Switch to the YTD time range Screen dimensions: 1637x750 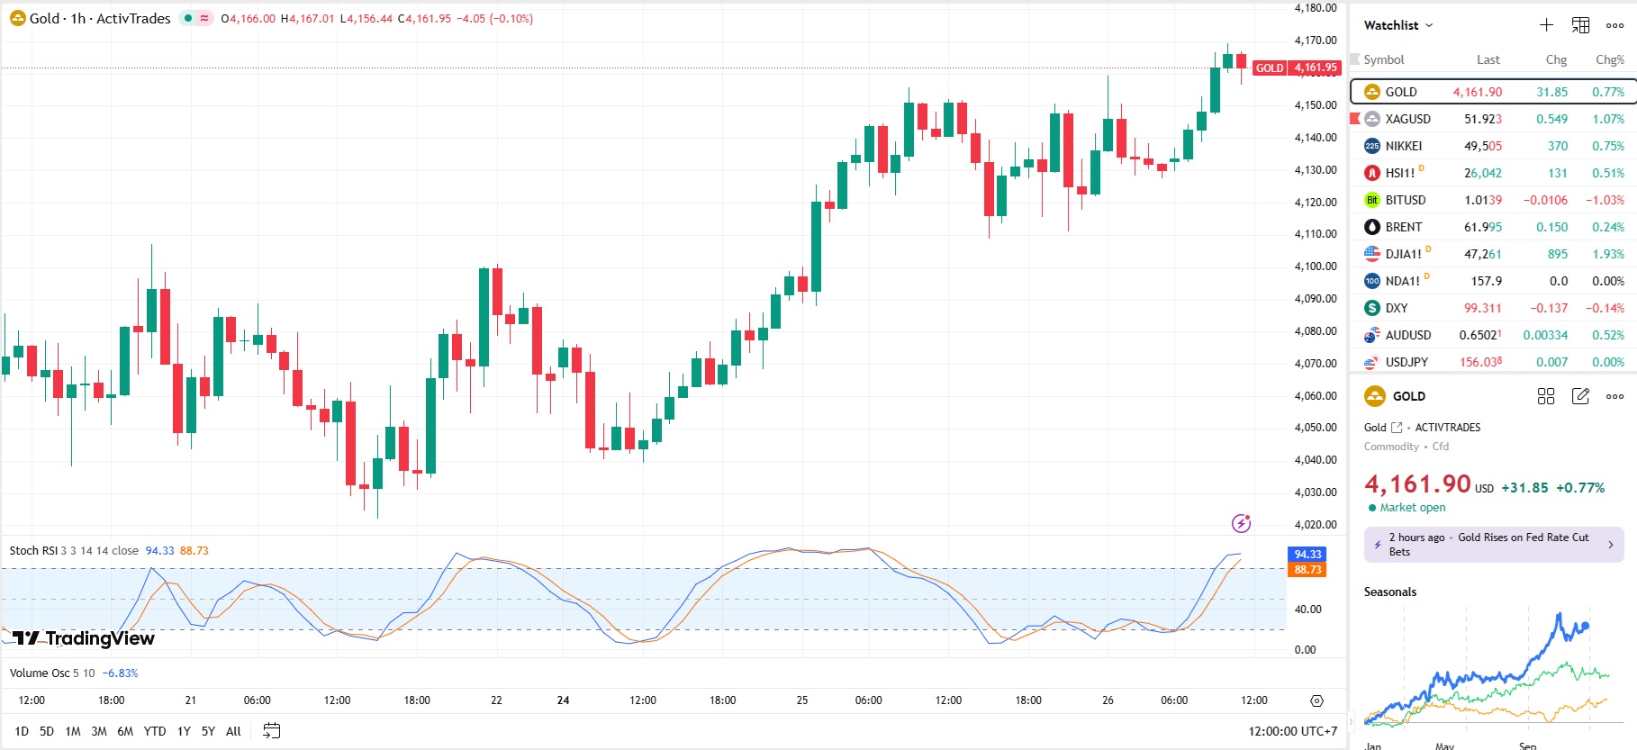(x=155, y=731)
